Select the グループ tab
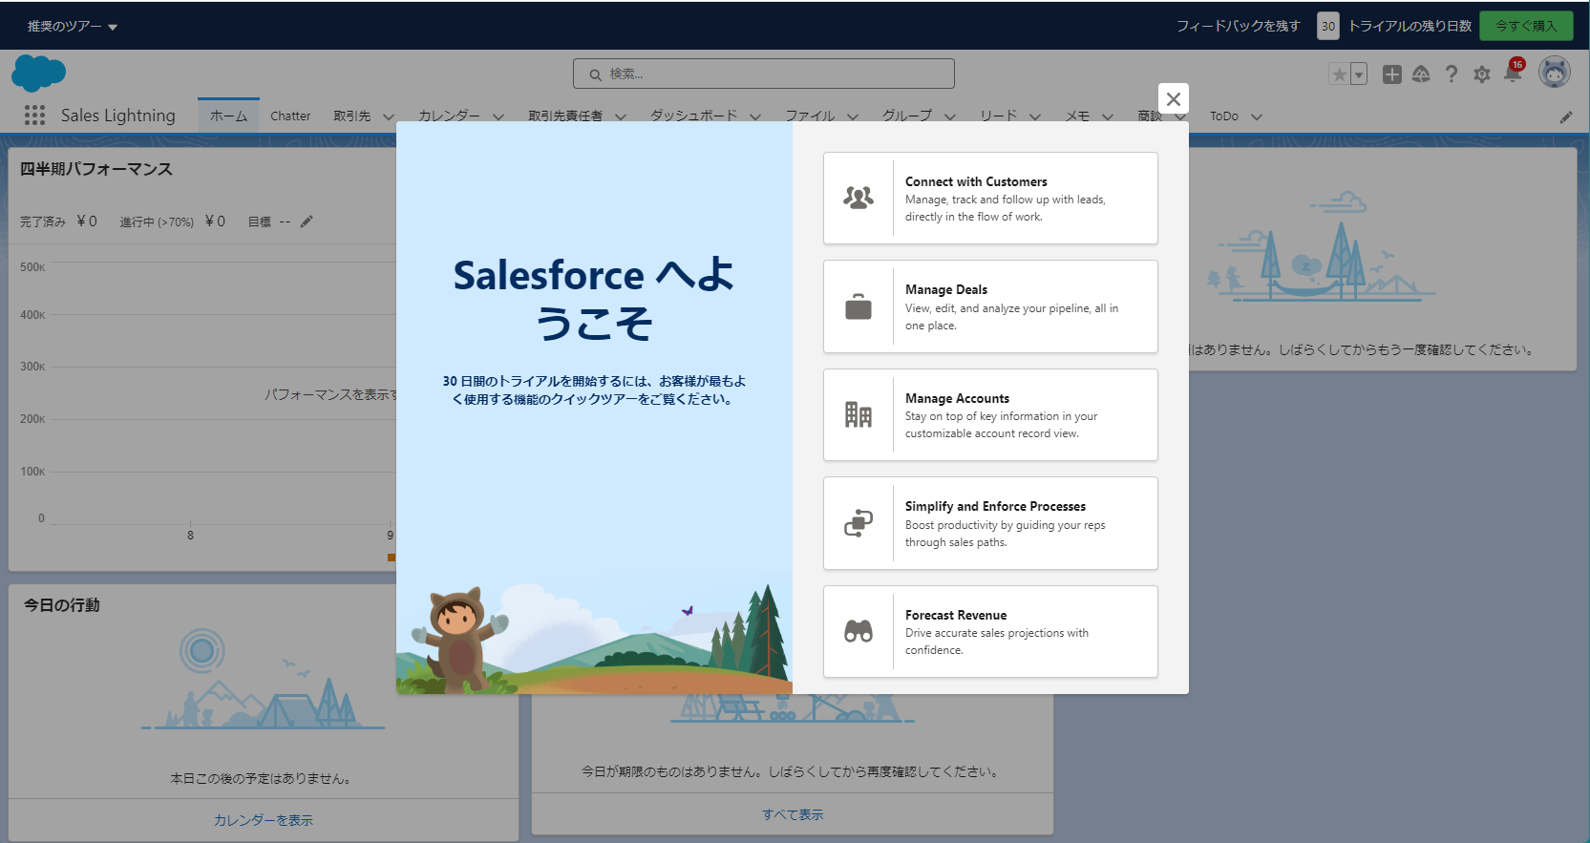1590x843 pixels. tap(907, 116)
